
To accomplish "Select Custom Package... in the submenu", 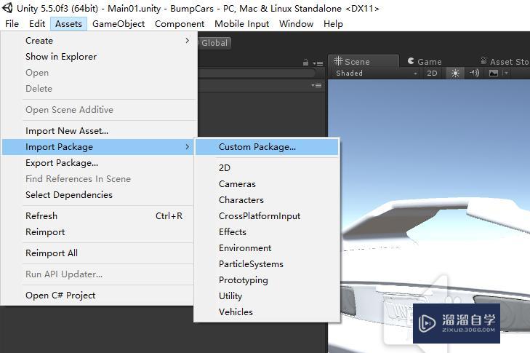I will 267,147.
